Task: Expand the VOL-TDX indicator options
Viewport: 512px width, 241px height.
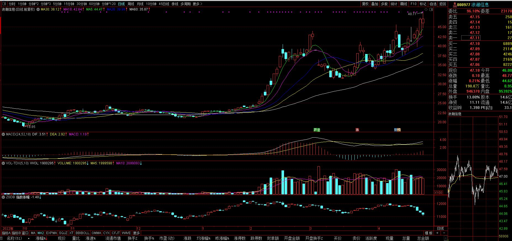Action: click(4, 163)
